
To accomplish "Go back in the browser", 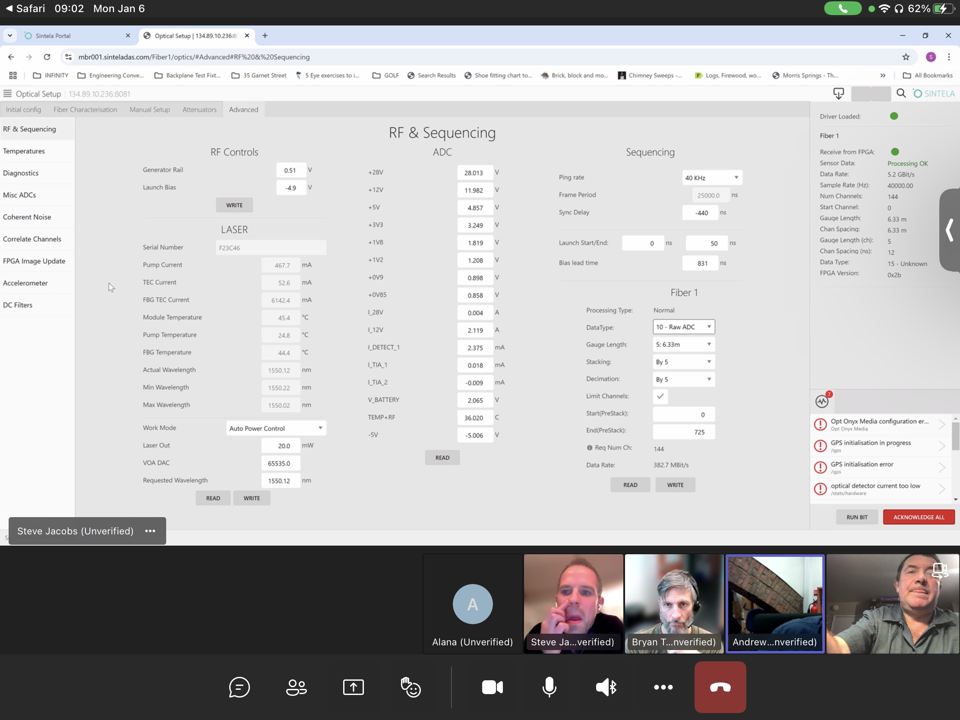I will [x=11, y=57].
